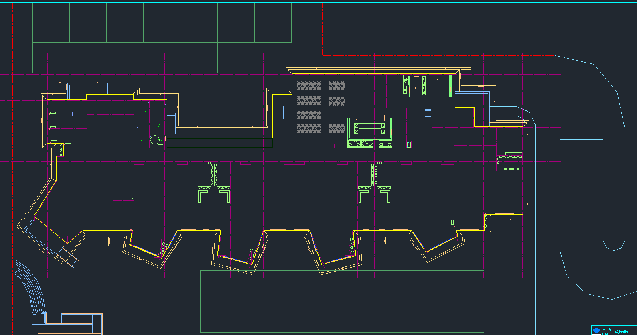Click the top-left gray hatched seating block
Screen dimensions: 637x335
(x=309, y=85)
